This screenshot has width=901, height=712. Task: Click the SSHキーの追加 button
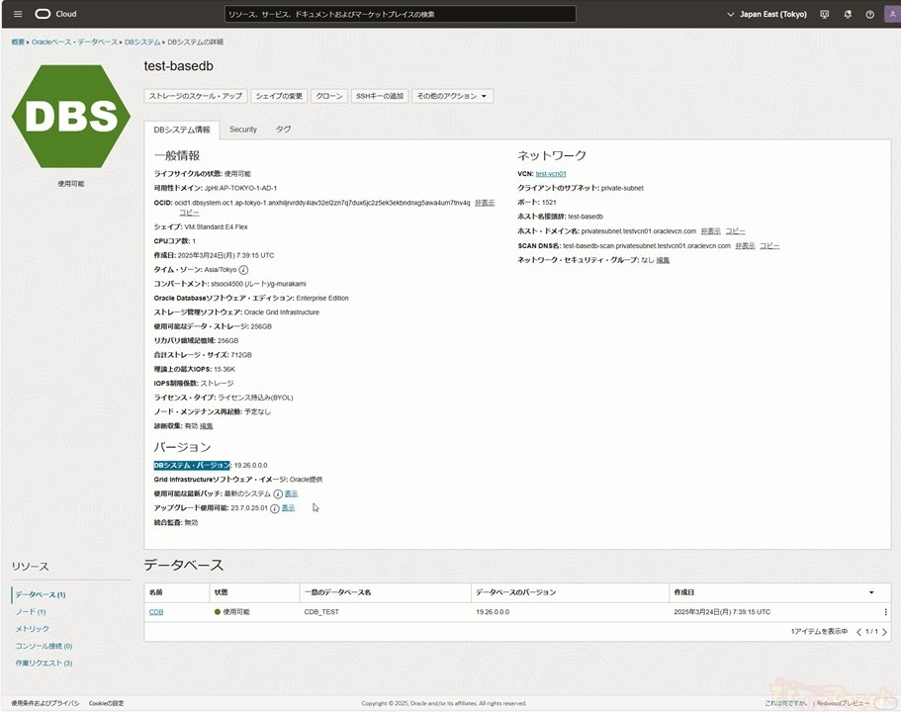pyautogui.click(x=380, y=96)
